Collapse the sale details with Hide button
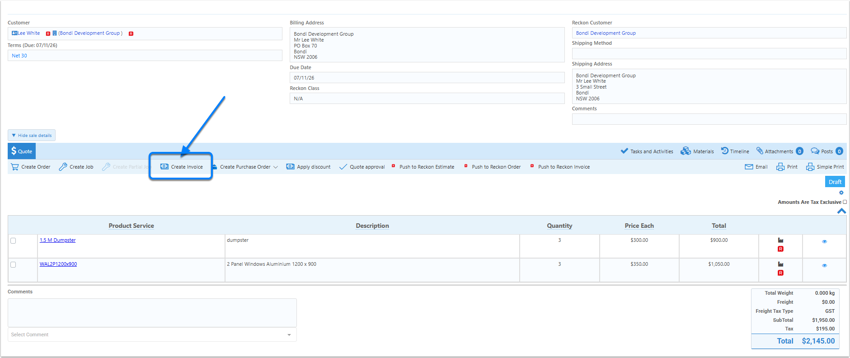Image resolution: width=850 pixels, height=358 pixels. click(x=32, y=135)
